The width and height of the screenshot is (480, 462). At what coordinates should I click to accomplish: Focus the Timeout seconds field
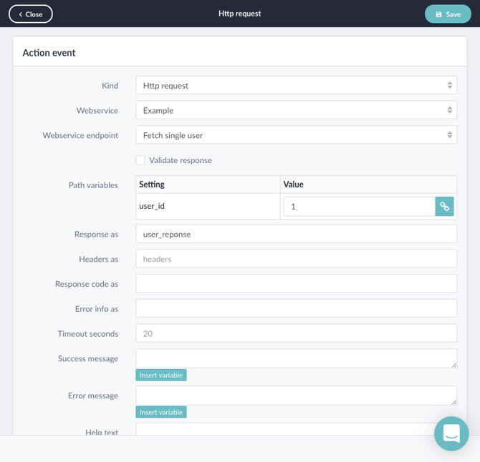(296, 333)
